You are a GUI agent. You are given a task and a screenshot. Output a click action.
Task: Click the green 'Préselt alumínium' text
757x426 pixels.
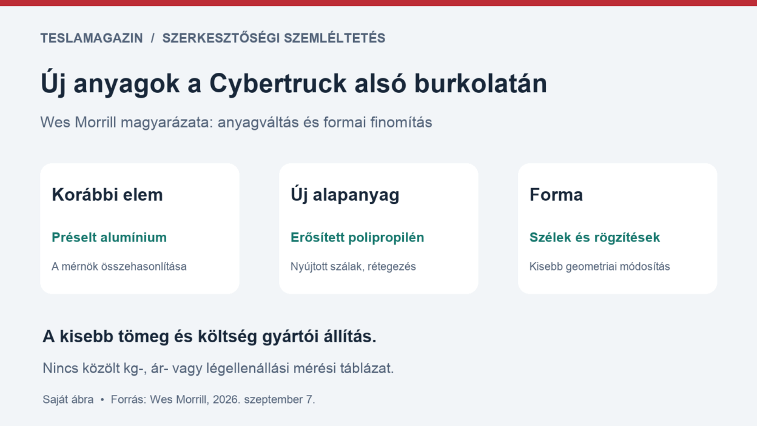pos(109,237)
